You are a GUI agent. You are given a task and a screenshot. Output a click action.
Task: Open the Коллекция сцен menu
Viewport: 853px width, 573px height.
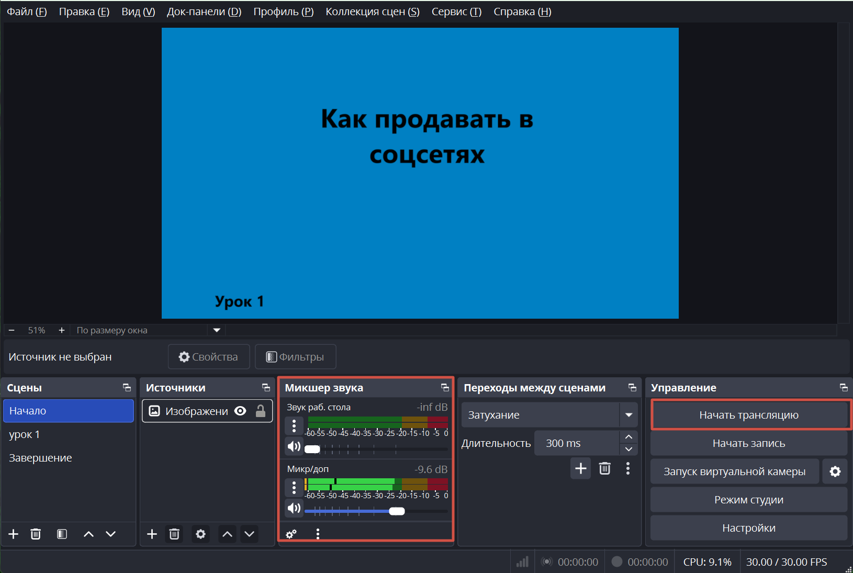tap(372, 11)
